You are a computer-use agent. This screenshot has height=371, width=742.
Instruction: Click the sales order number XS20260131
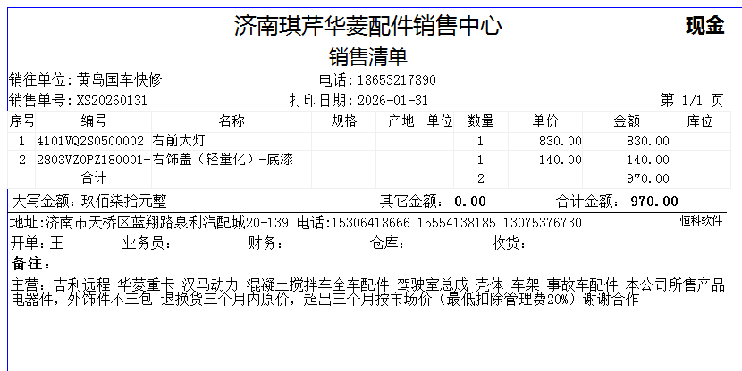(x=112, y=101)
